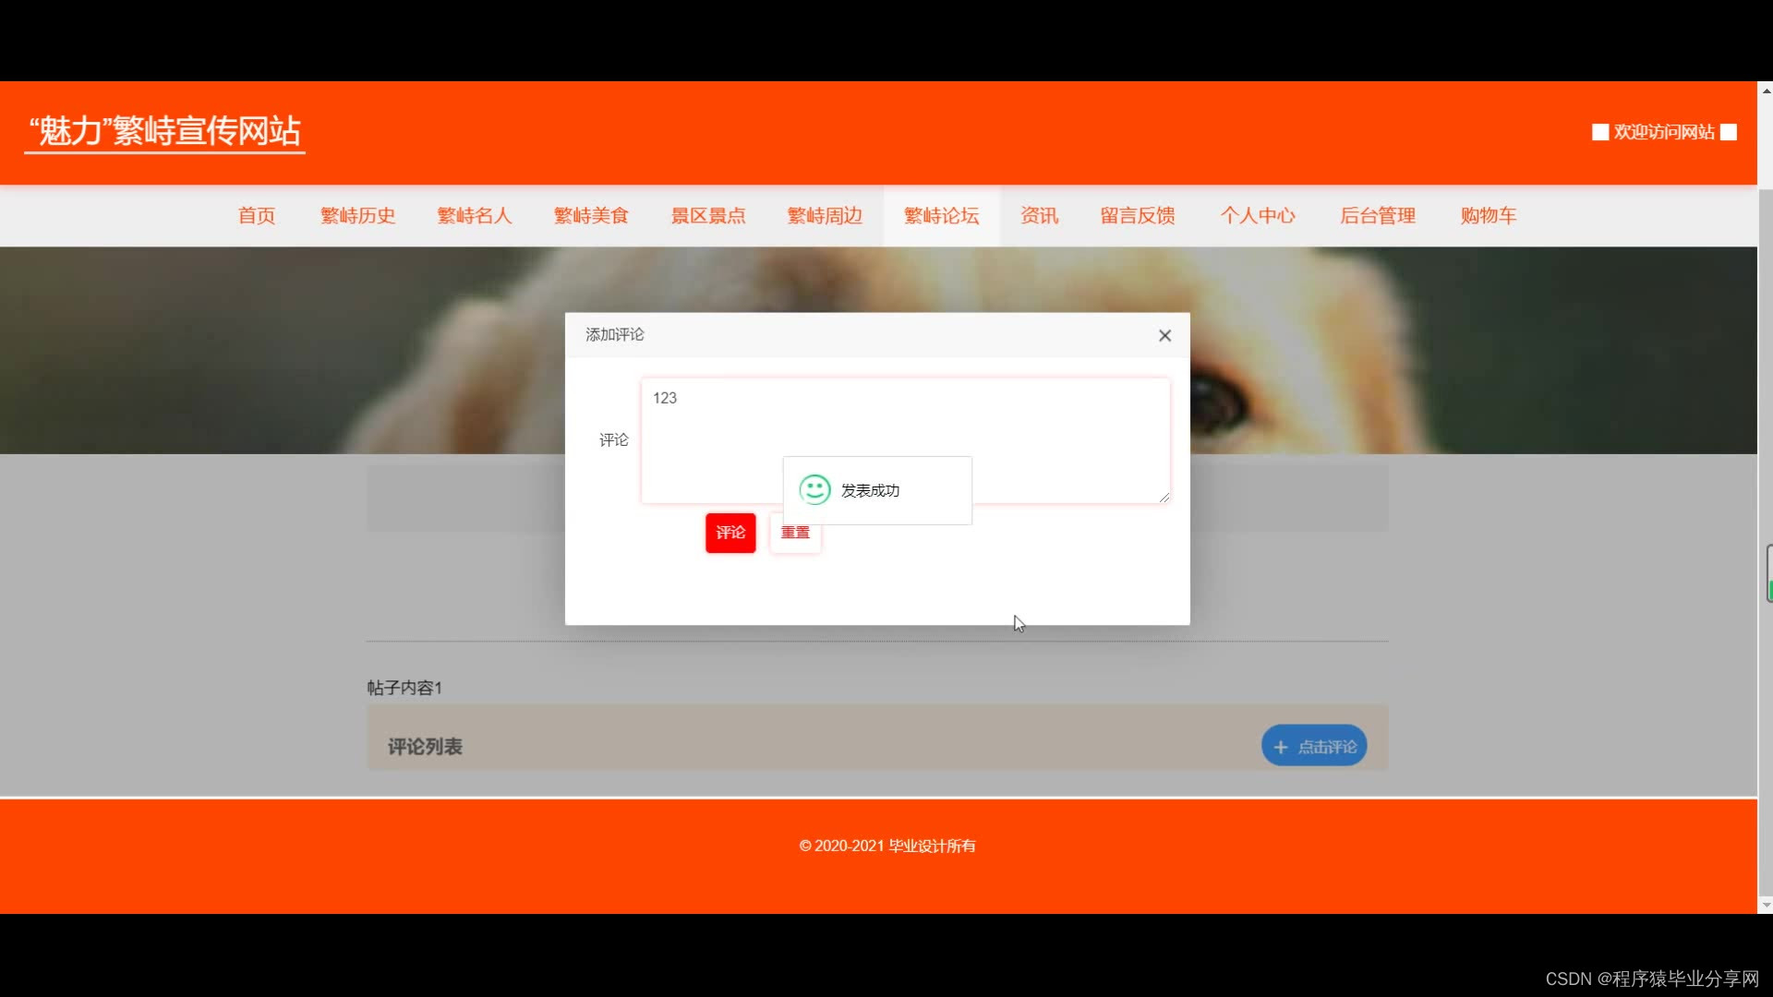The image size is (1773, 997).
Task: Open the 首页 nav menu item
Action: click(257, 215)
